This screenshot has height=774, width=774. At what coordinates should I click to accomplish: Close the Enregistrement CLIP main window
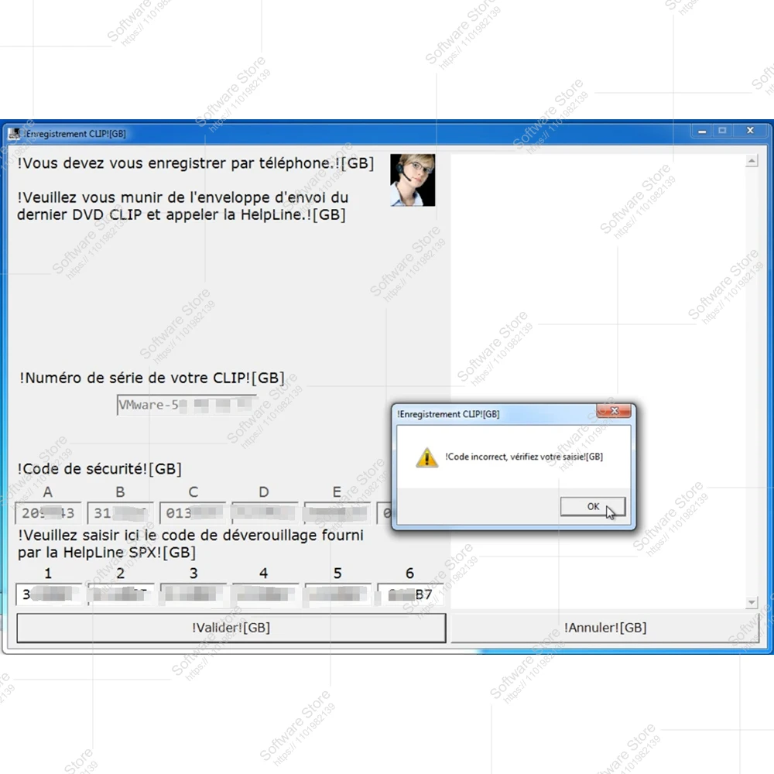[750, 131]
